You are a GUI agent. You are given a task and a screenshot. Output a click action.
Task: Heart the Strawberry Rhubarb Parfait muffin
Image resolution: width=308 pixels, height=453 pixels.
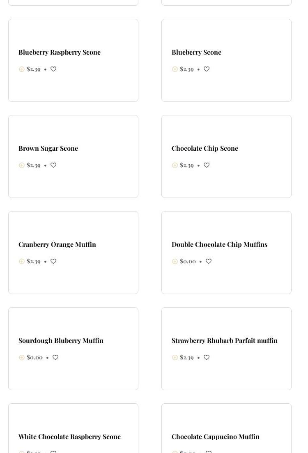207,357
